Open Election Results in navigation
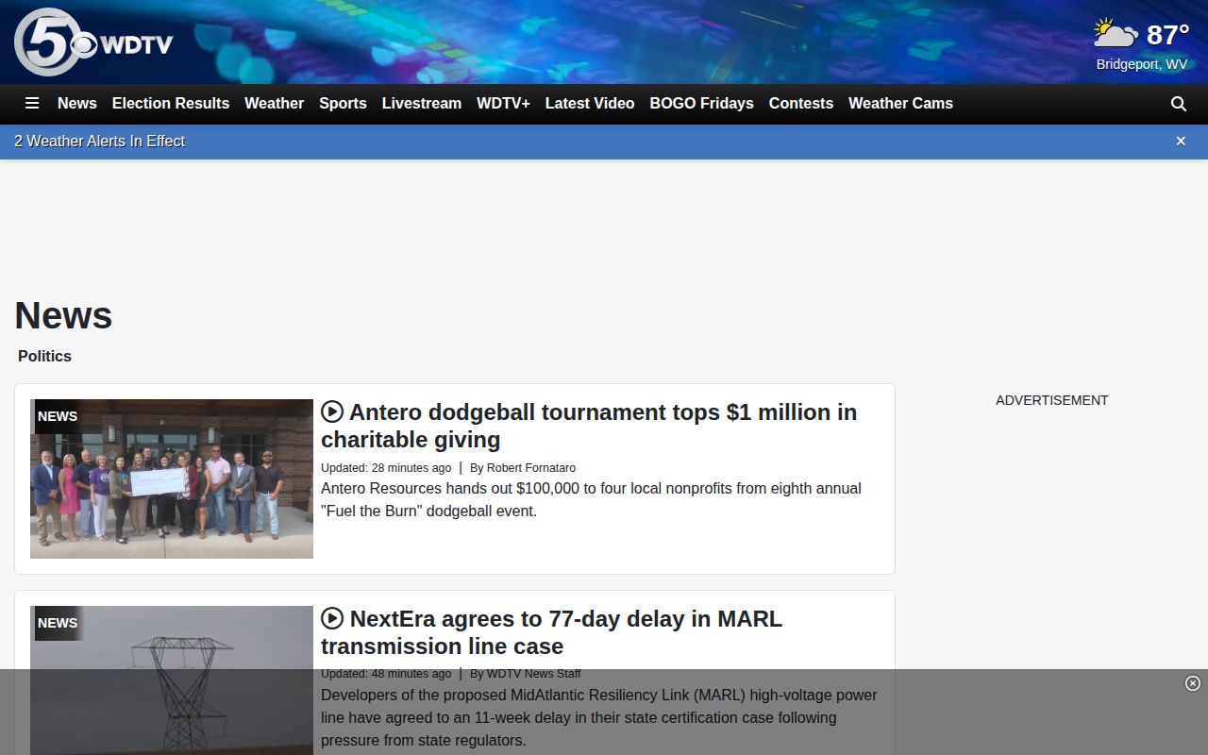This screenshot has width=1208, height=755. coord(171,104)
